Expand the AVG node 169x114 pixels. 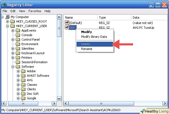(x=18, y=80)
